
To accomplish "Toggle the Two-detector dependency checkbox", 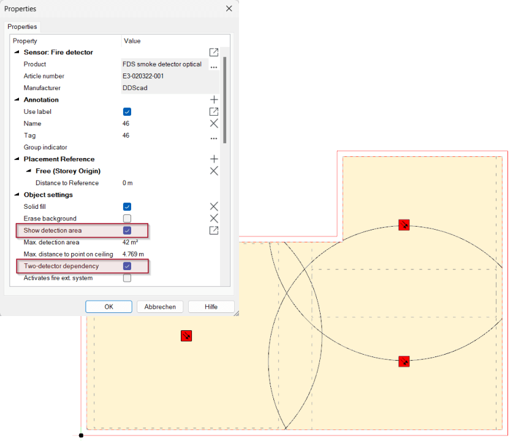I will (x=127, y=266).
